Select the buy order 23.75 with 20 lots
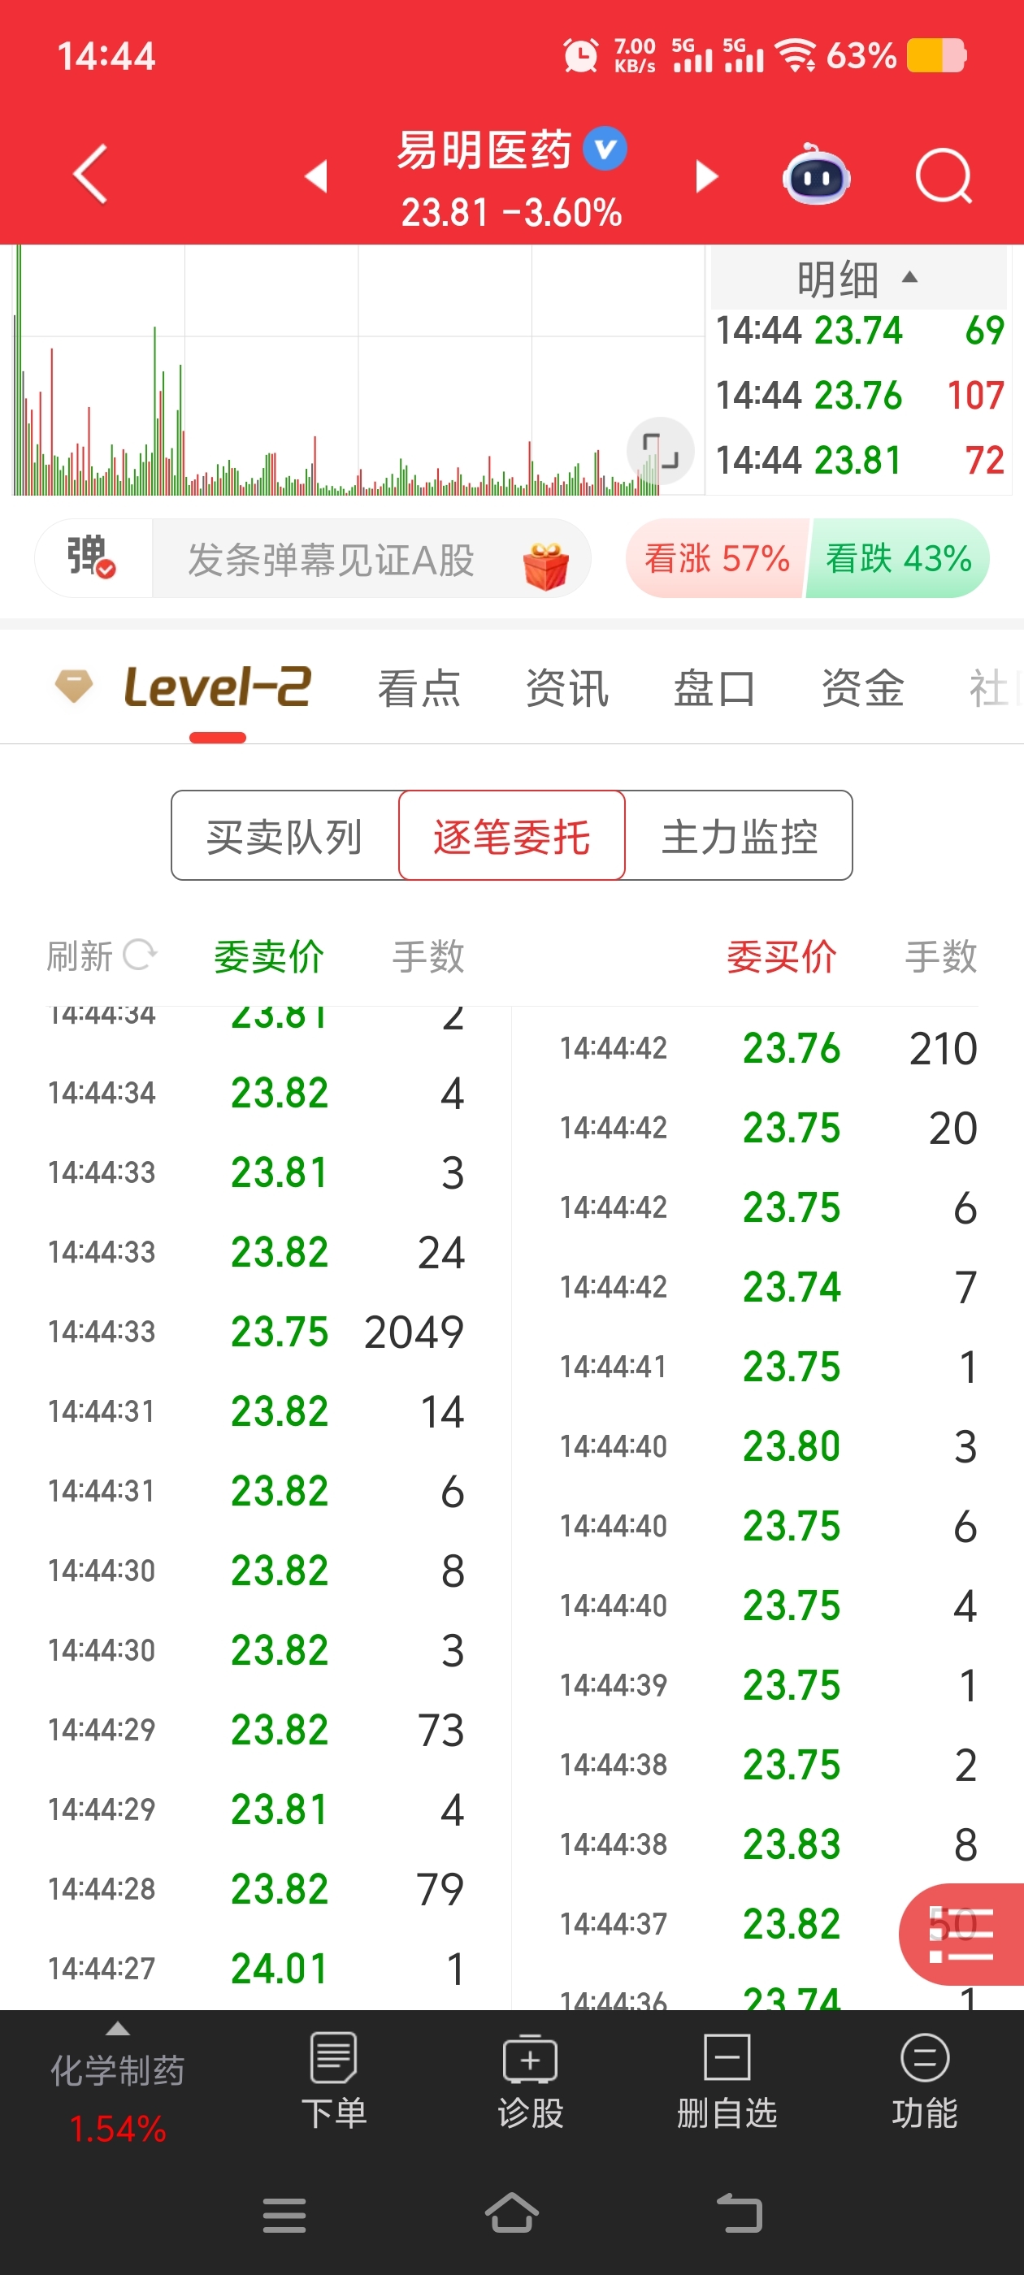 pyautogui.click(x=769, y=1128)
